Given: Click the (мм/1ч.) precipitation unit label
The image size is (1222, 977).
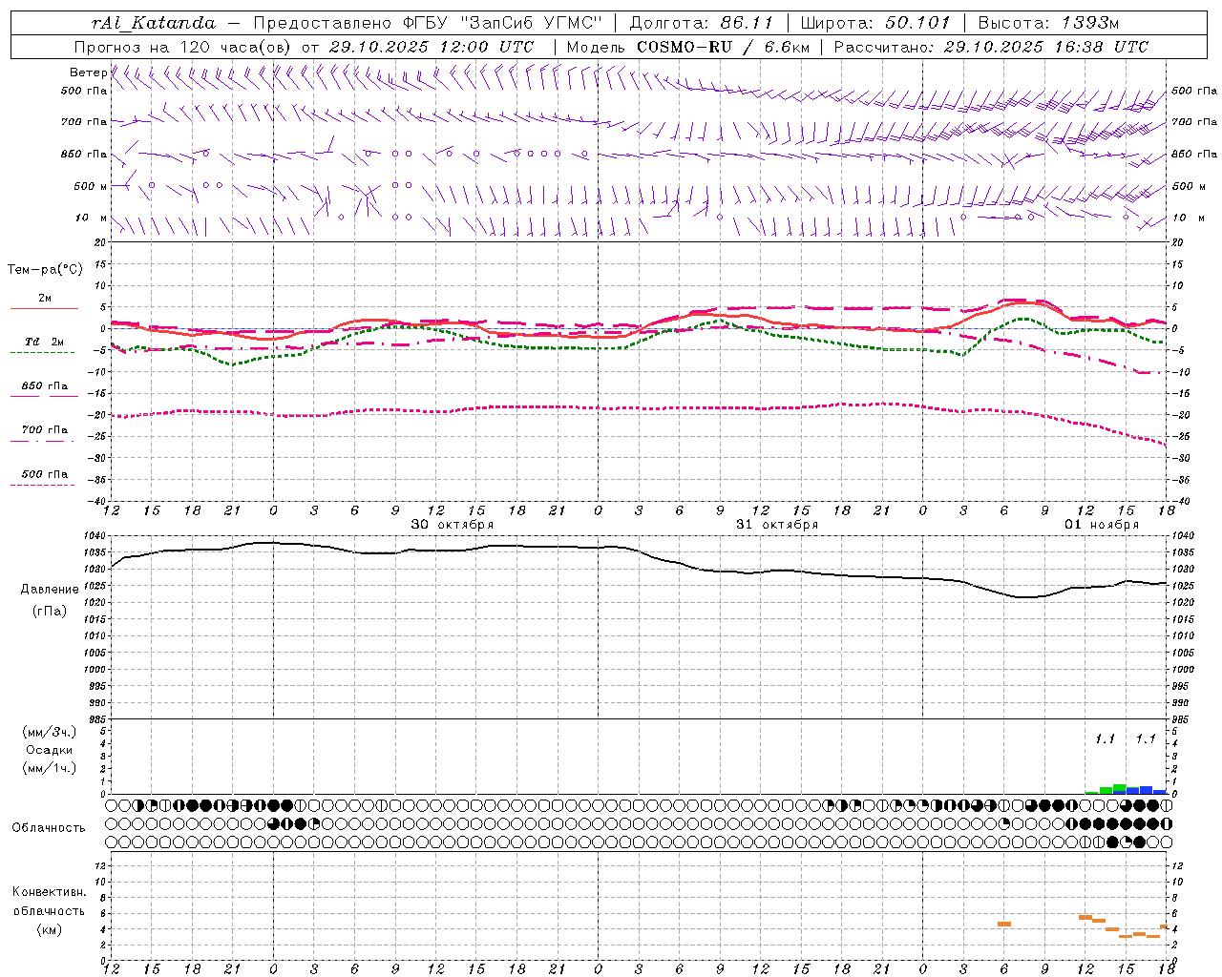Looking at the screenshot, I should pos(50,768).
